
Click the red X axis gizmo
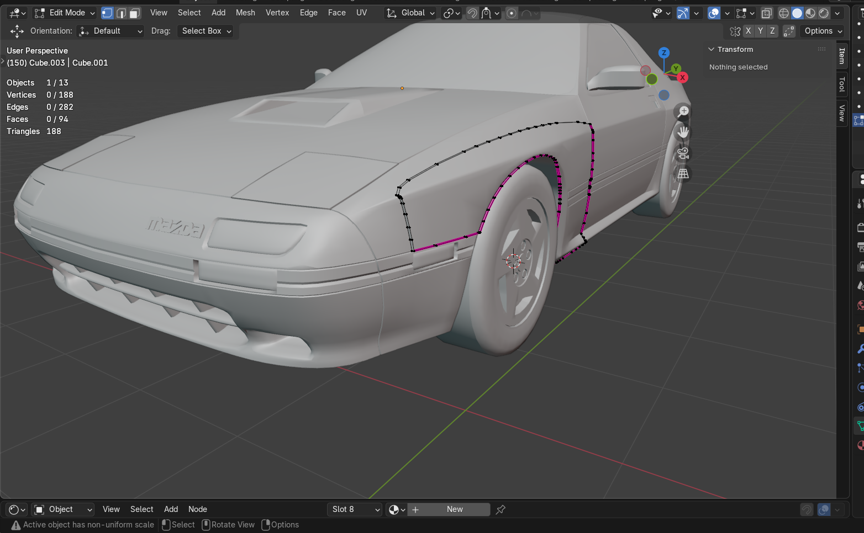click(683, 77)
